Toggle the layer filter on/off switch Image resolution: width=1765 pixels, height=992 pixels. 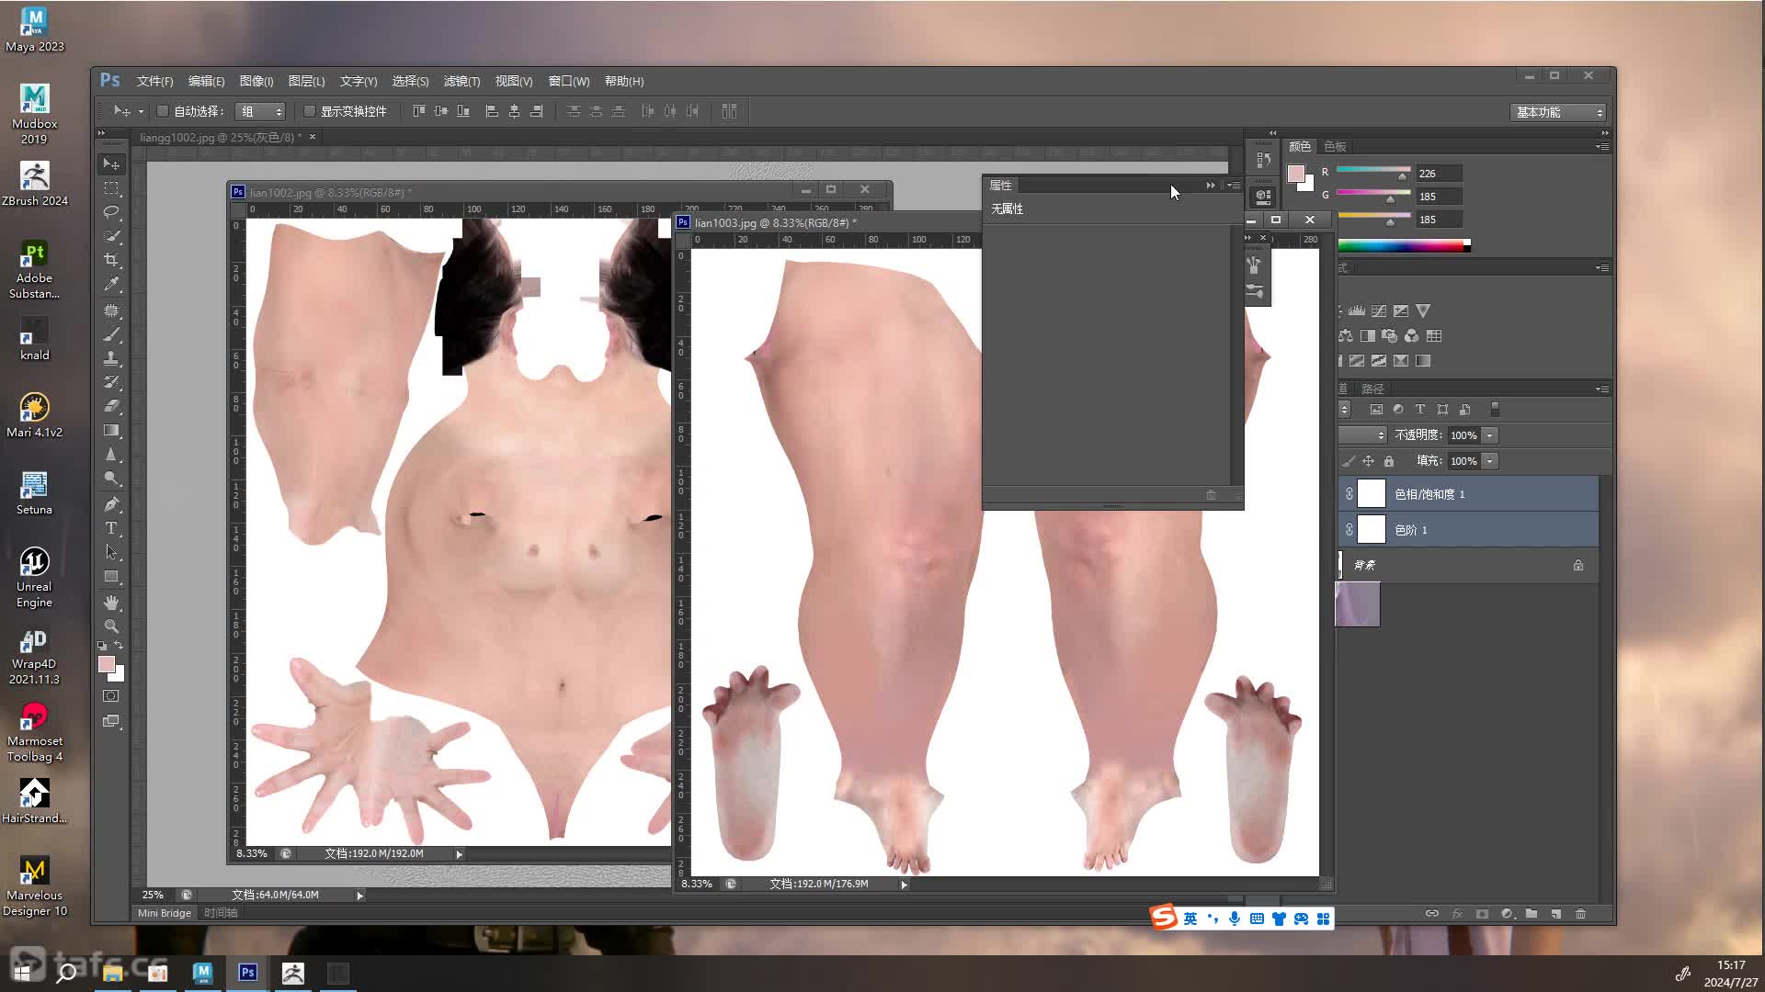coord(1495,410)
